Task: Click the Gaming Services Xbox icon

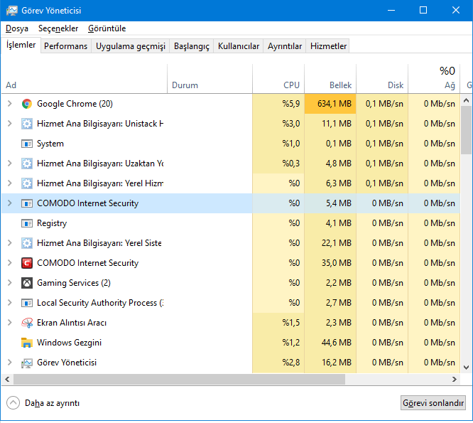Action: point(27,283)
